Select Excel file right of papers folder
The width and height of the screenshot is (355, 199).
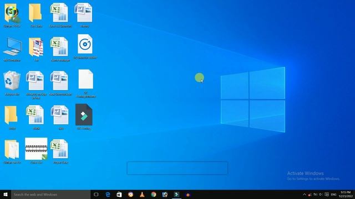(59, 46)
